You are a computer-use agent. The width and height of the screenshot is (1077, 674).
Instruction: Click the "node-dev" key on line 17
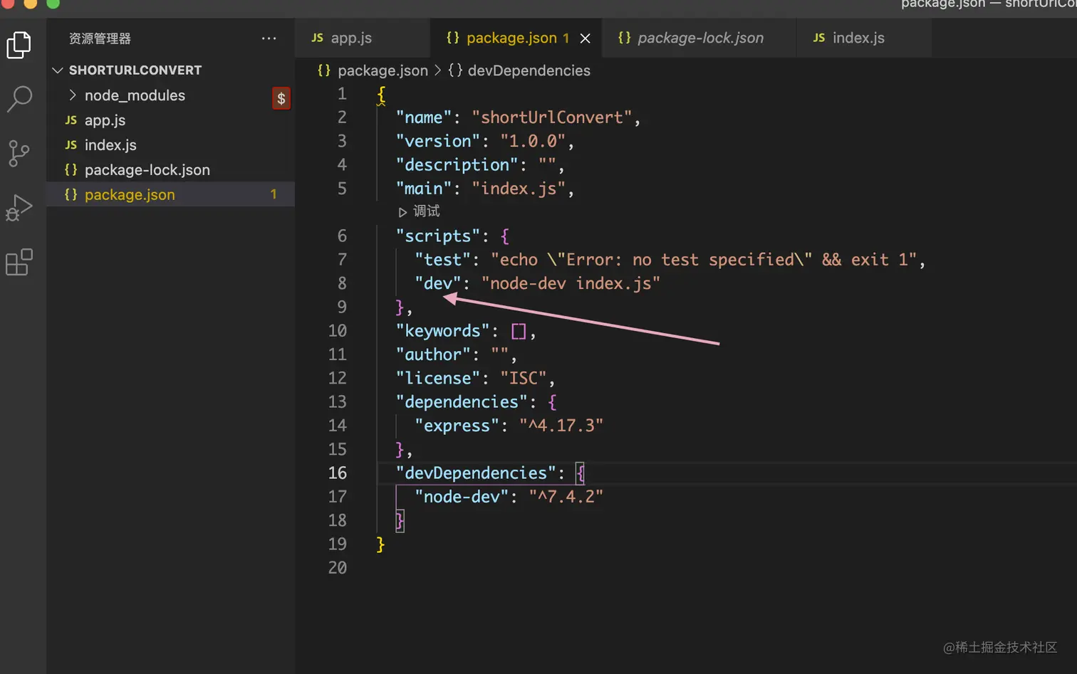pos(462,497)
